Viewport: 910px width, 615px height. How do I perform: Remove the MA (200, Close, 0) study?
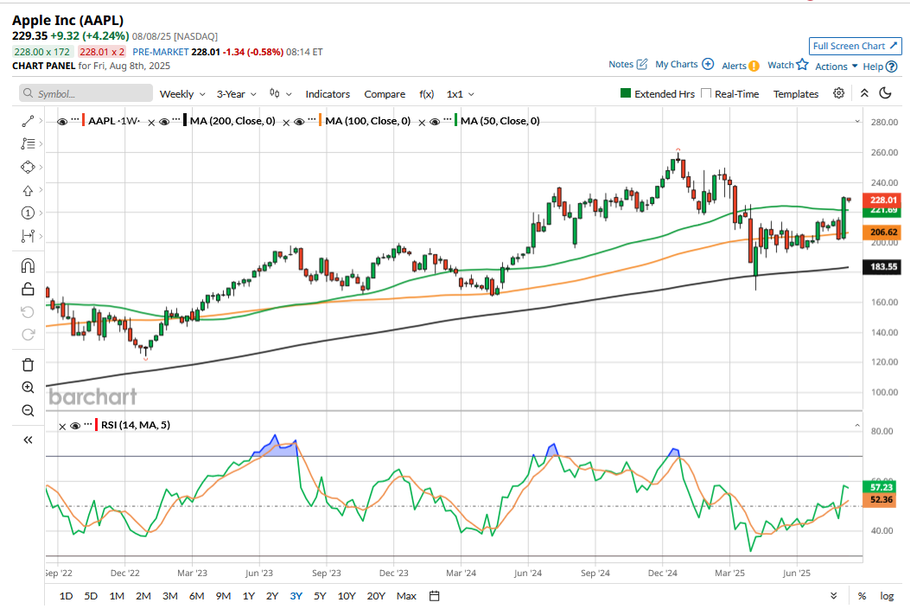coord(151,123)
